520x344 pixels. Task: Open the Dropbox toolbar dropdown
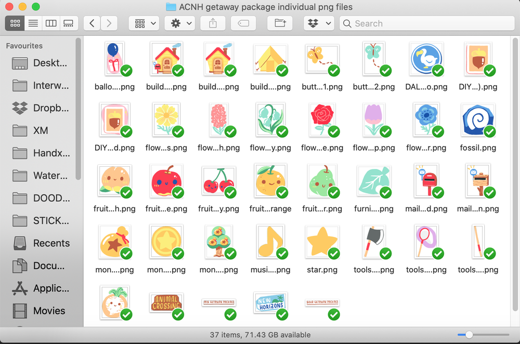pos(319,23)
